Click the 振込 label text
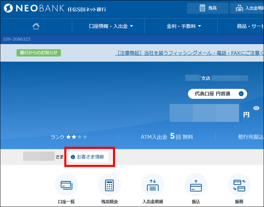Viewport: 264px width, 207px height. pos(196,202)
